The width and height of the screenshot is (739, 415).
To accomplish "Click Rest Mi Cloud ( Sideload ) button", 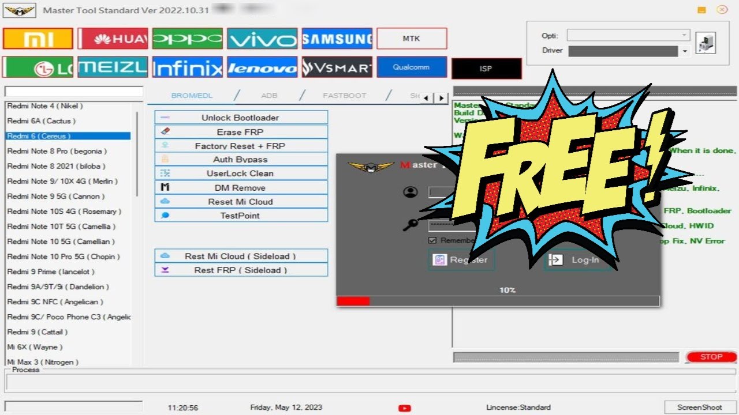I will coord(241,256).
